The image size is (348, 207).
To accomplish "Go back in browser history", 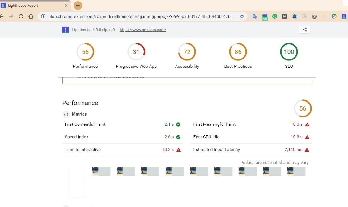I will [x=2, y=16].
